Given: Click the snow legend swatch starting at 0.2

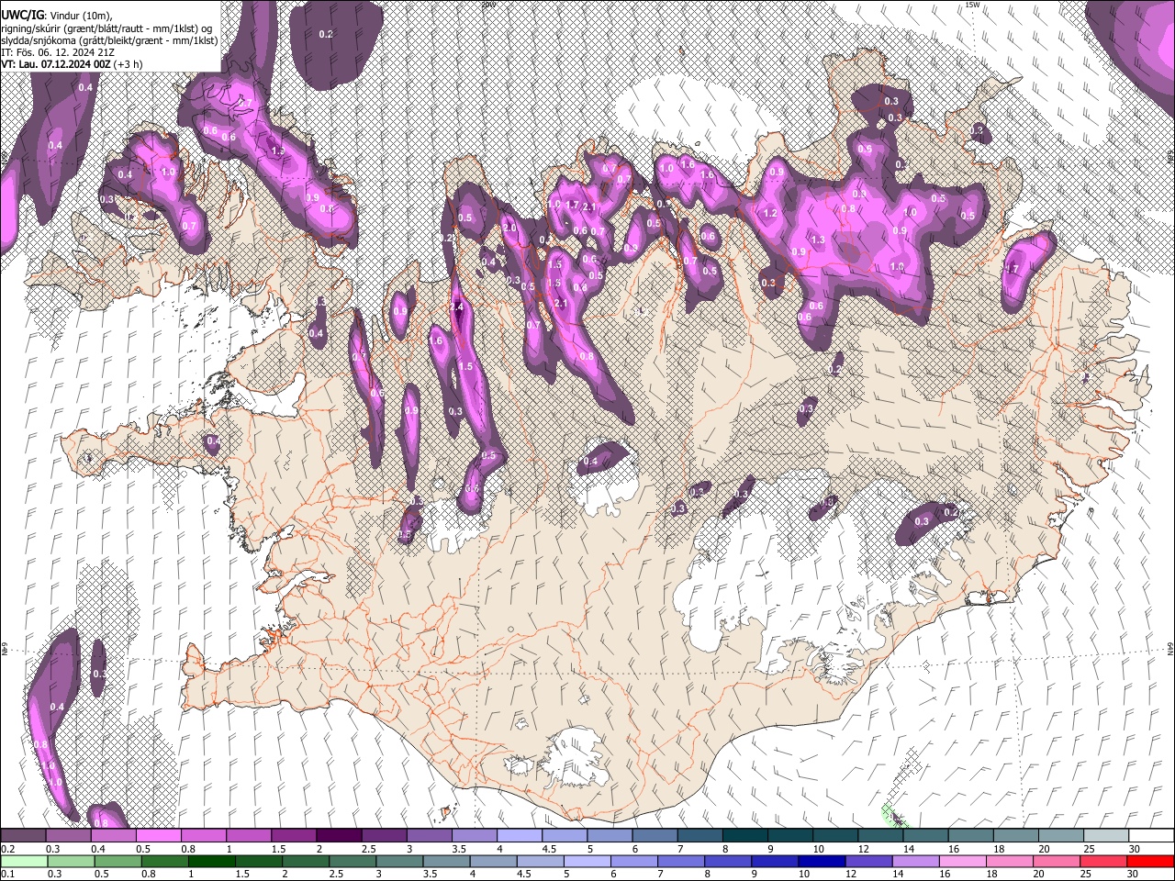Looking at the screenshot, I should (x=23, y=836).
